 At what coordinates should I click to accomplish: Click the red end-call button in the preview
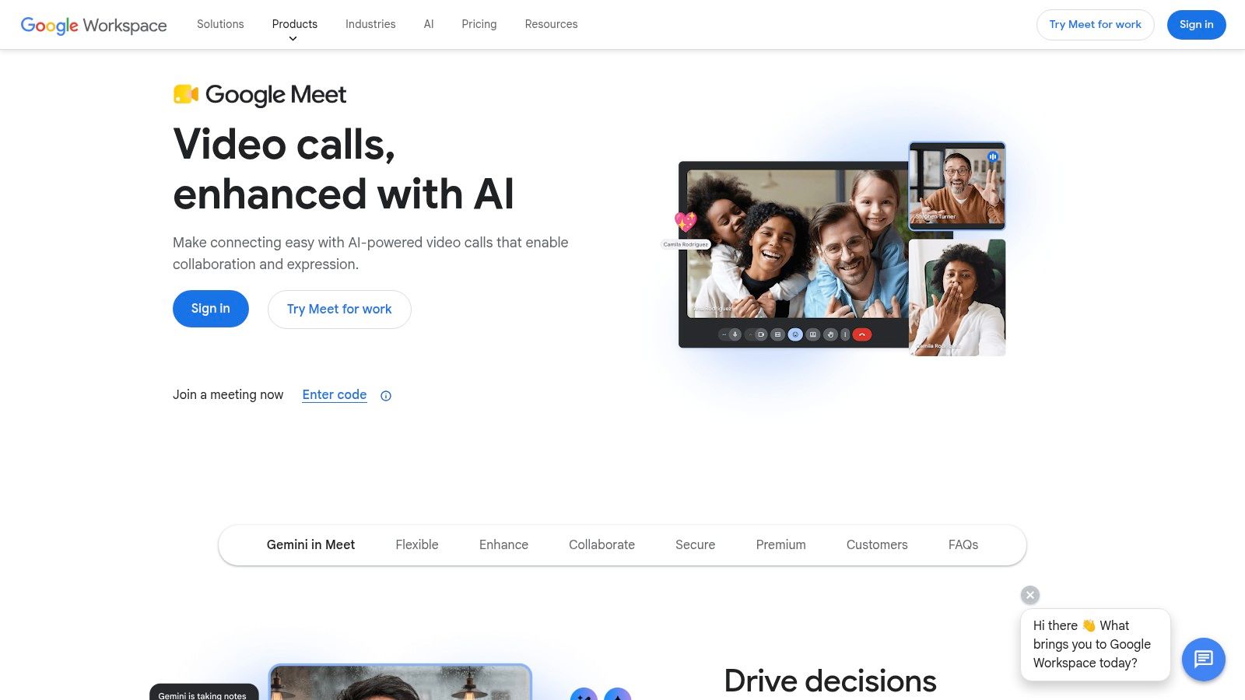862,334
